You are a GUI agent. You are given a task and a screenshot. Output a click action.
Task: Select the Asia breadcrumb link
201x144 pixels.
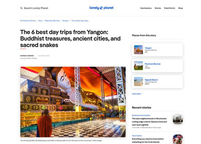coord(40,21)
